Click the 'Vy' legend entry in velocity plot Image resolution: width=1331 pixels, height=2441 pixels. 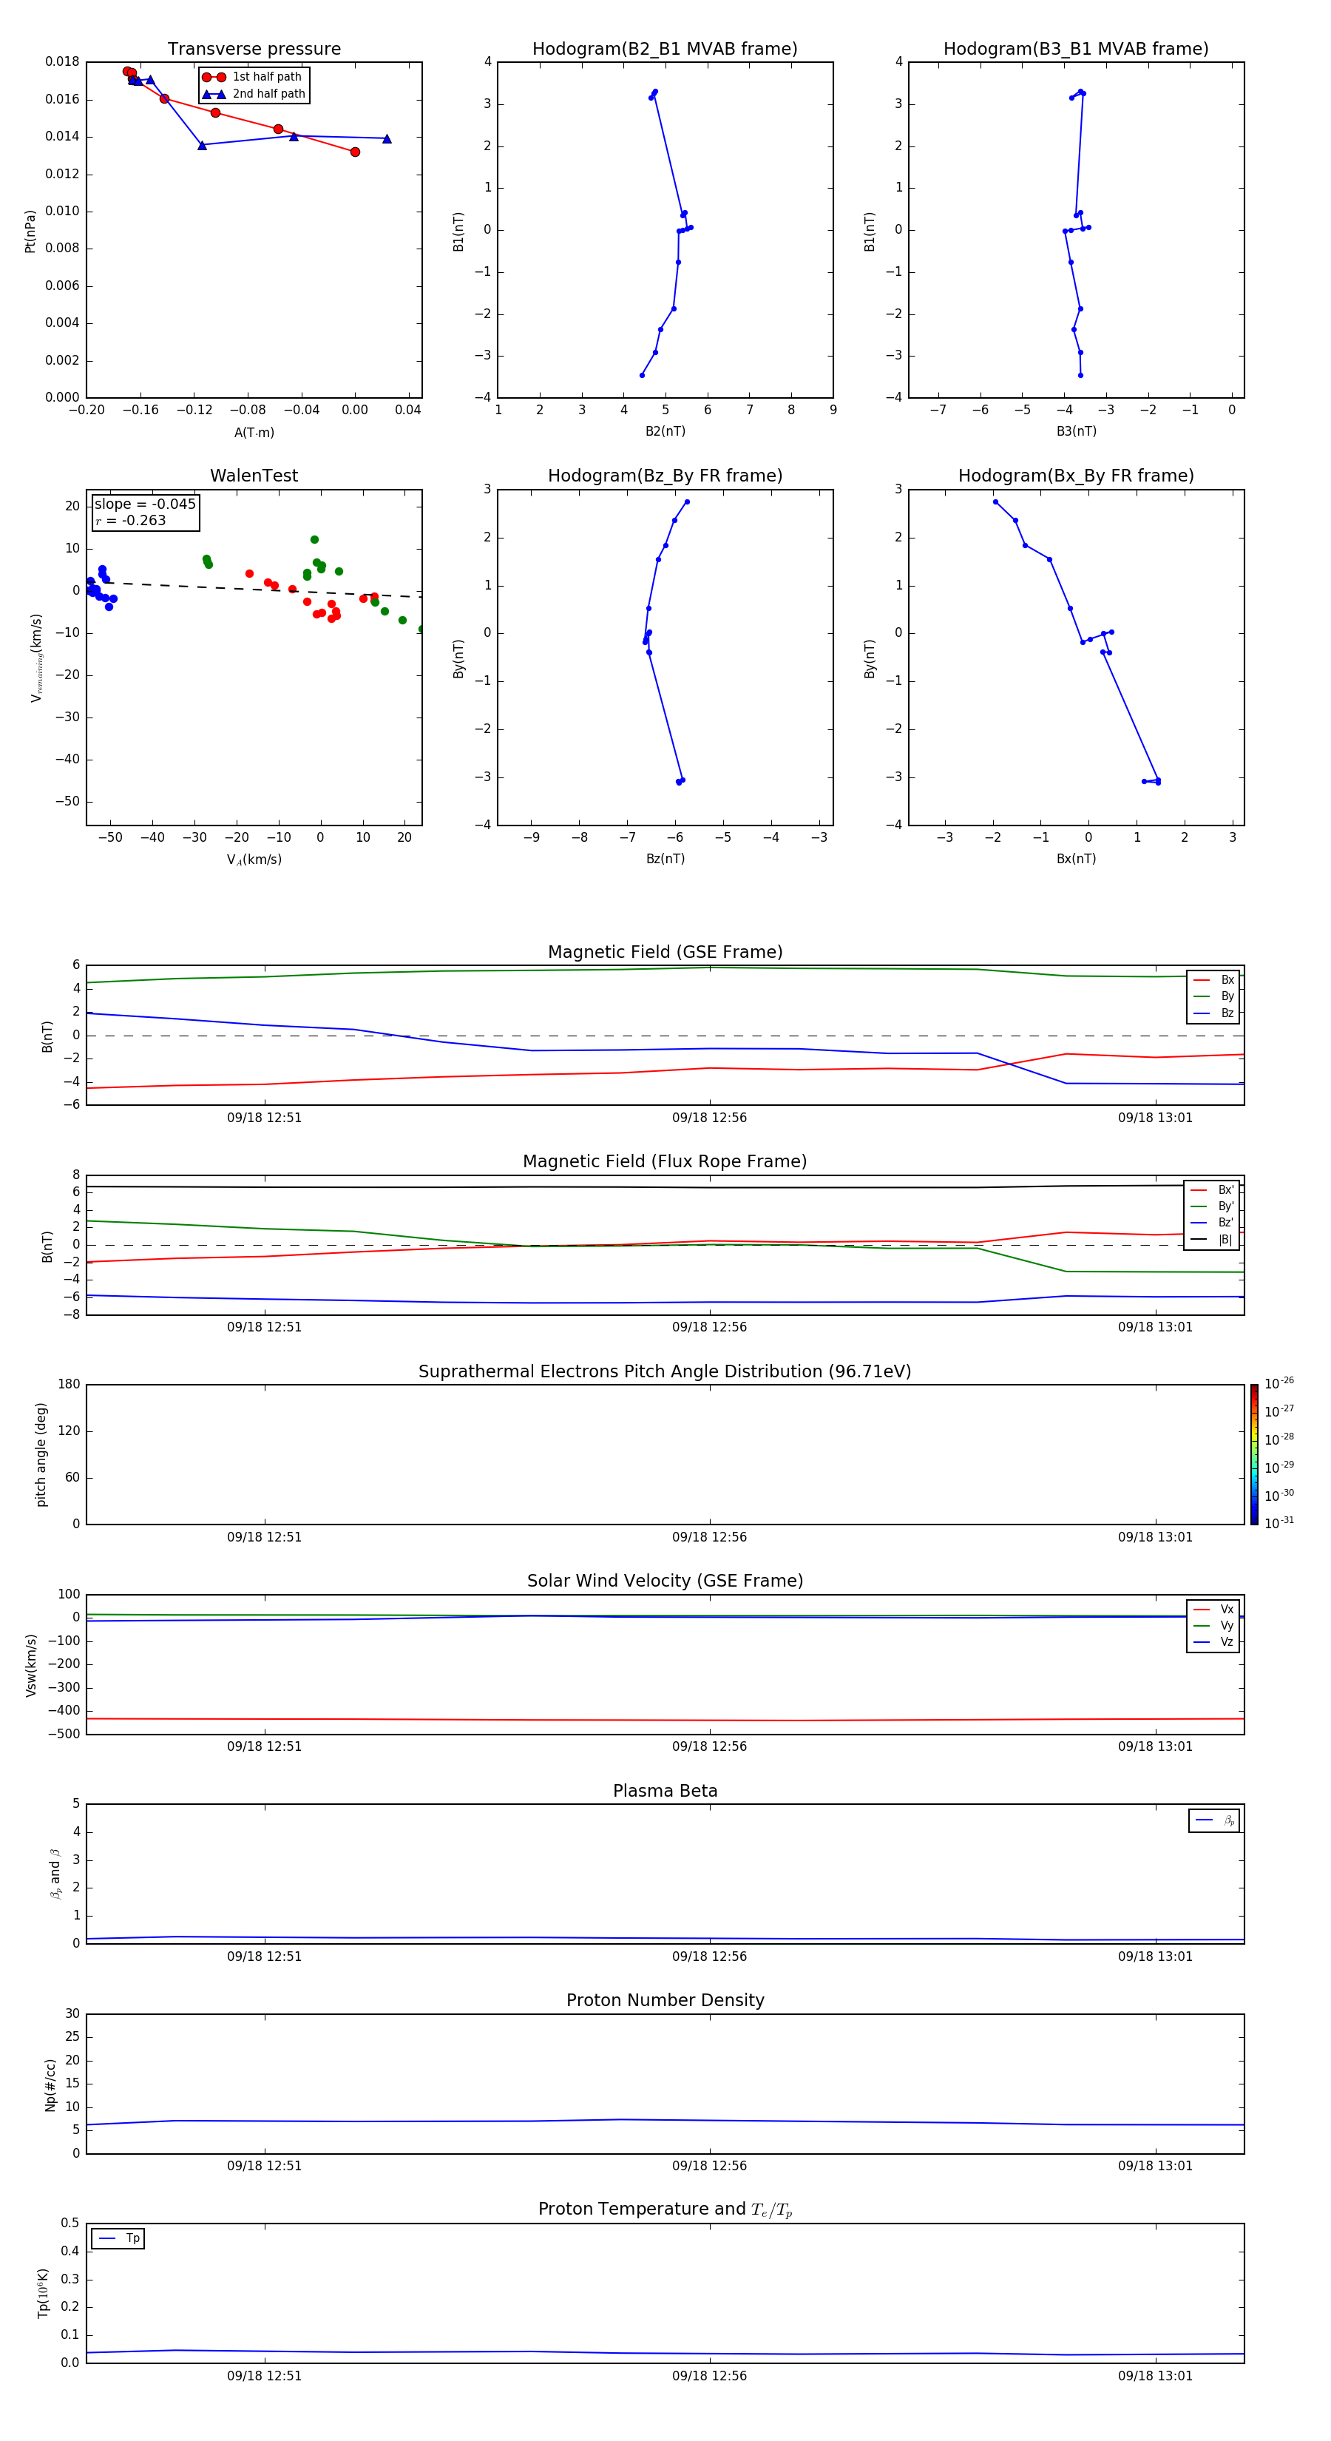point(1213,1625)
